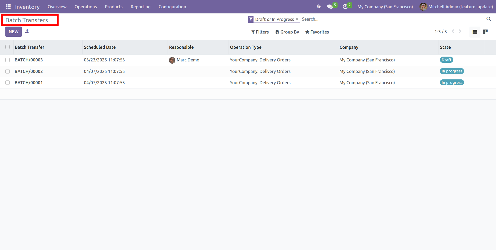Open the BATCH/00002 record

coord(29,71)
